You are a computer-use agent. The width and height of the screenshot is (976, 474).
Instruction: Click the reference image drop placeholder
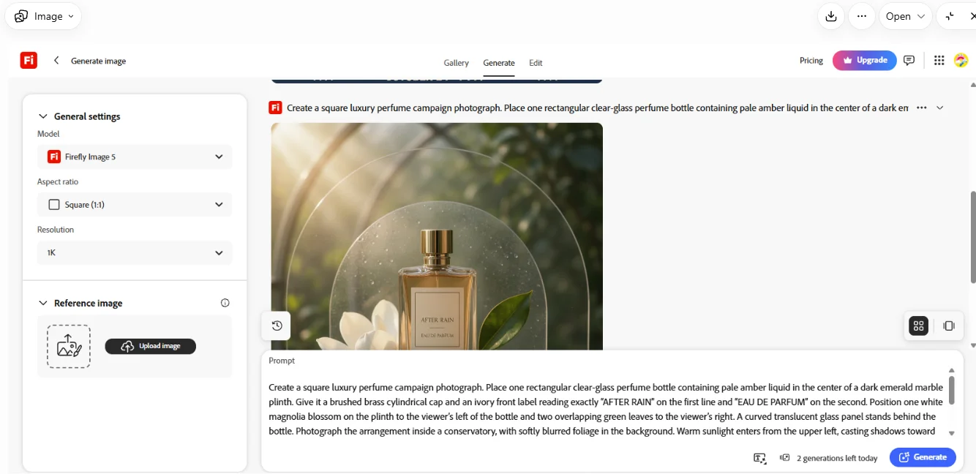[69, 347]
